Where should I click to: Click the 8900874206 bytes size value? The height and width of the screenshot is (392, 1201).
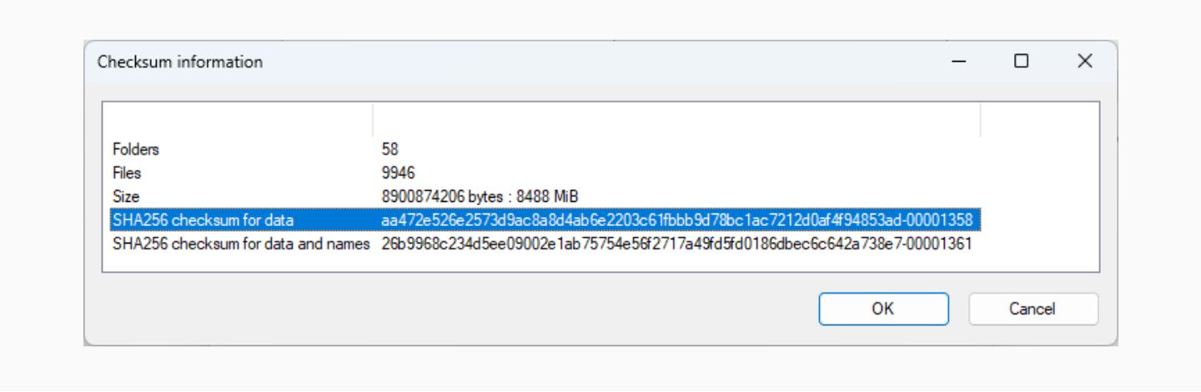[480, 197]
